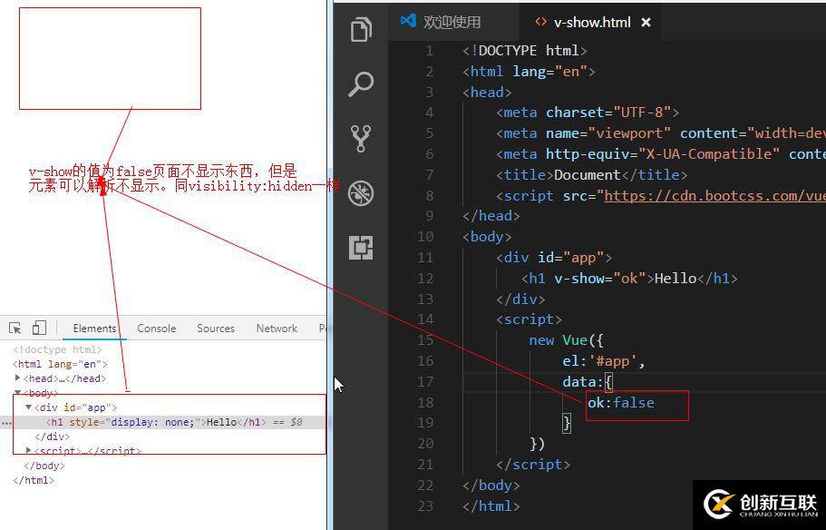Click the ok:false text in the editor
Screen dimensions: 826x530
point(621,402)
